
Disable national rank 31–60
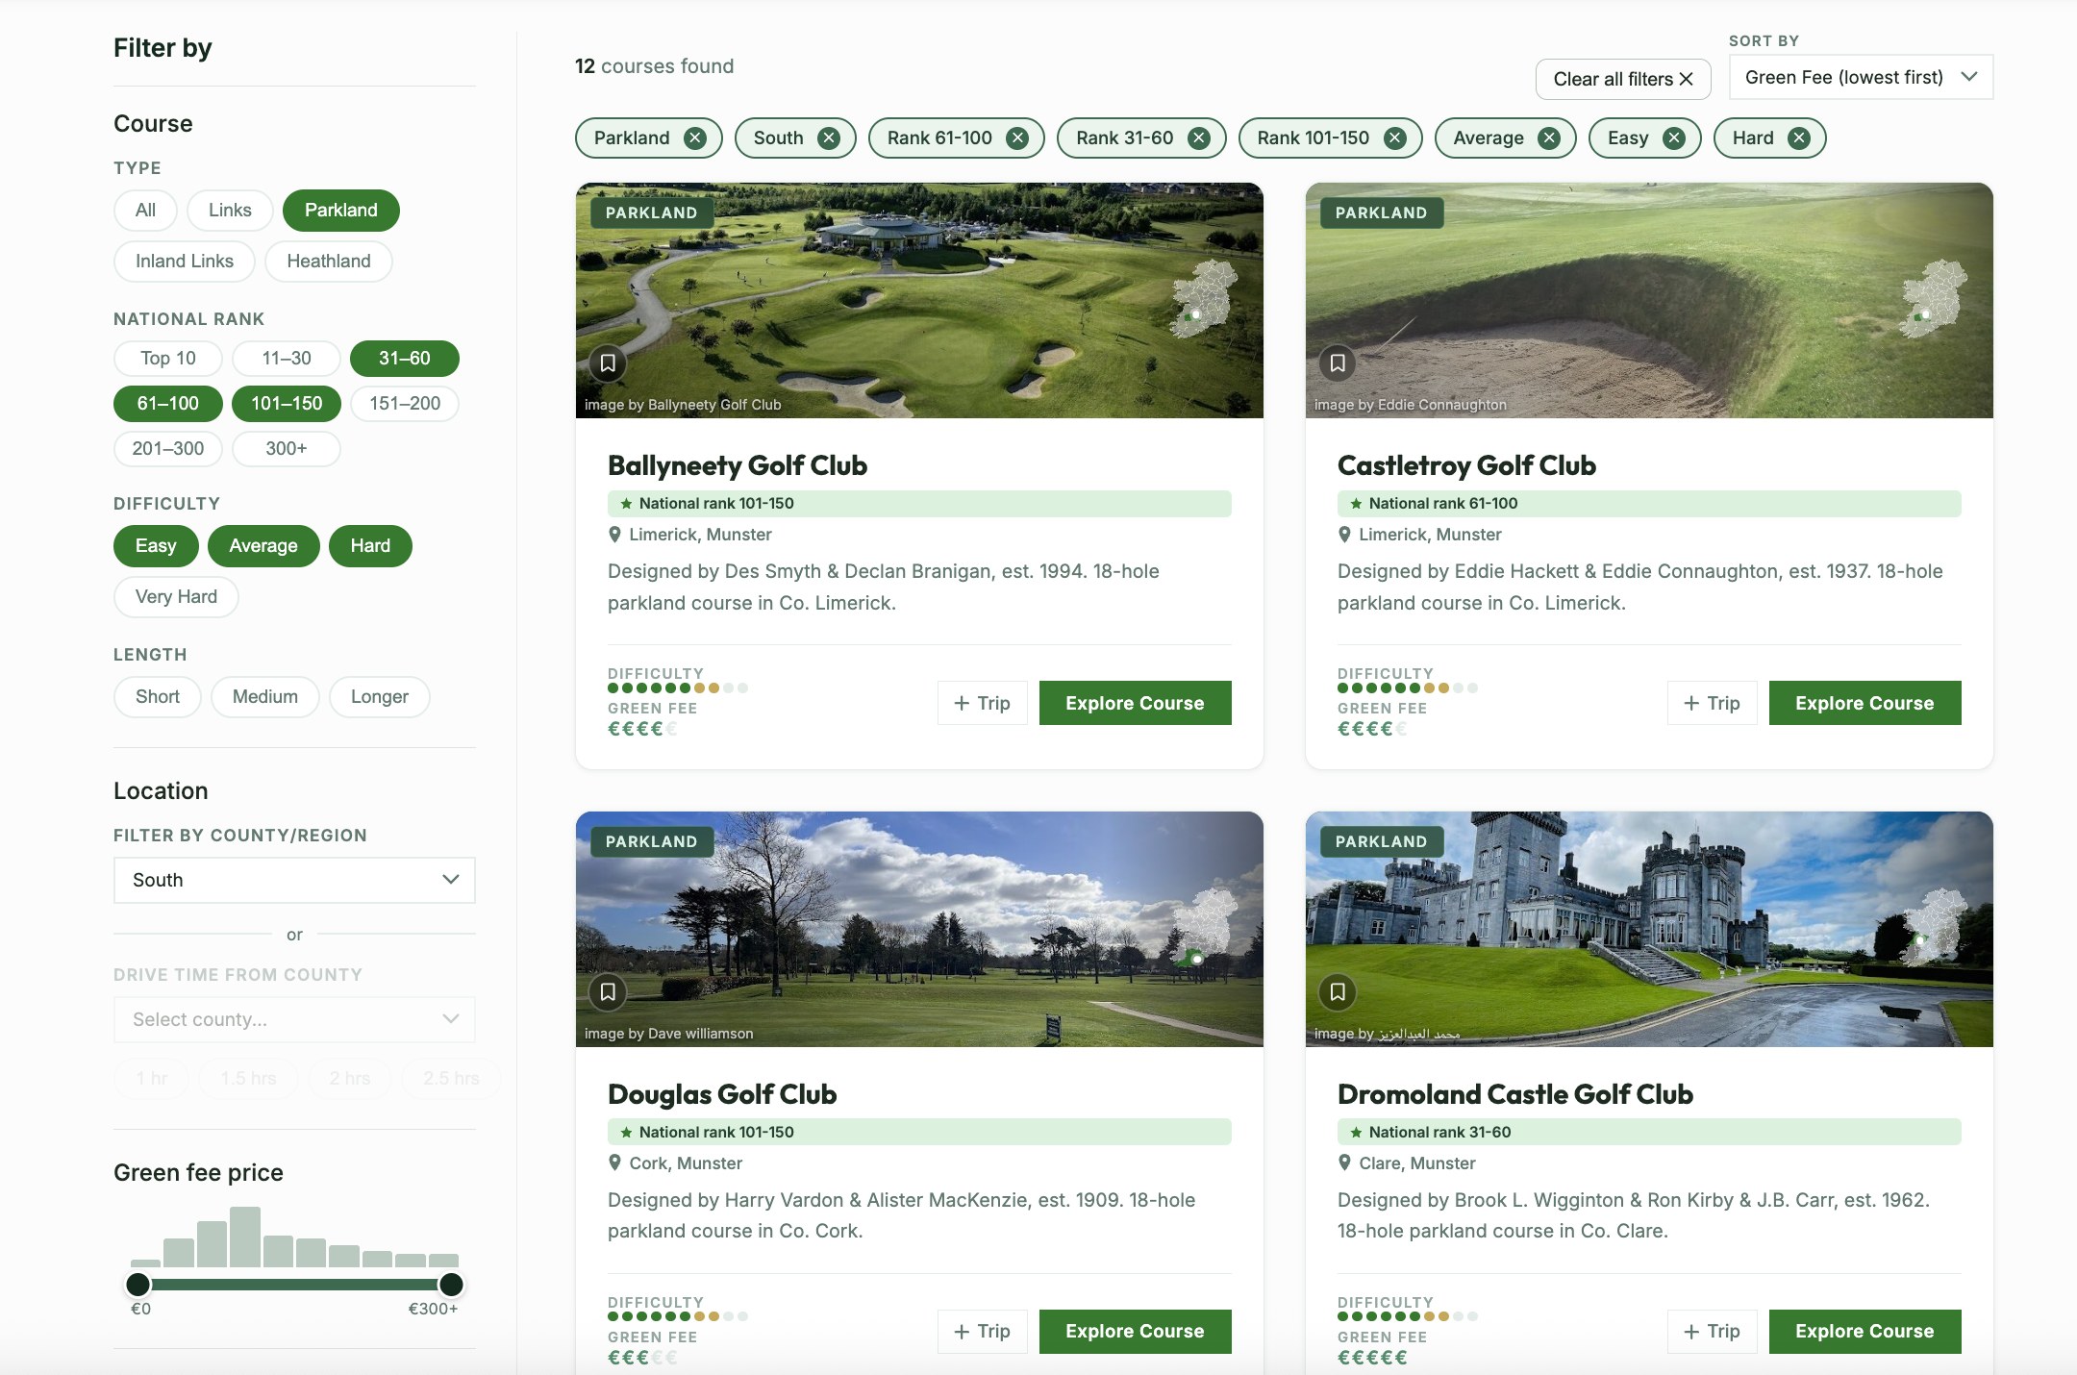[x=405, y=359]
